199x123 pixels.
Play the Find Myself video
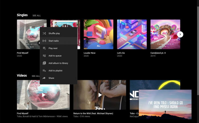[x=43, y=95]
